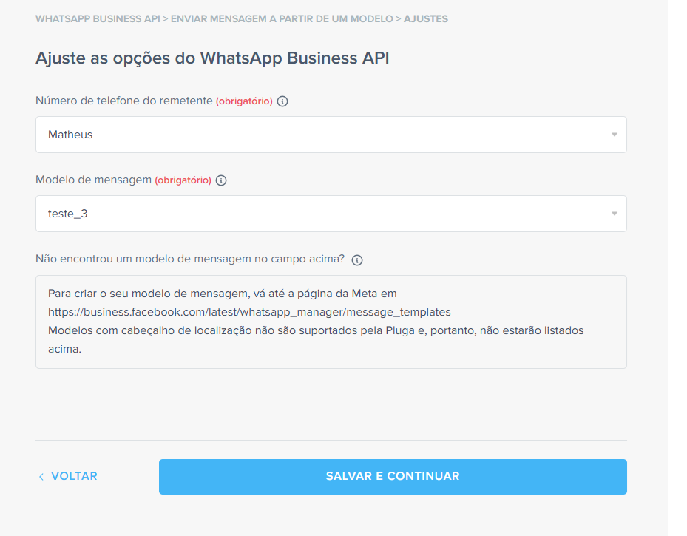Click the 'Ajuste as opções do WhatsApp Business API' heading
The width and height of the screenshot is (687, 536).
tap(212, 58)
